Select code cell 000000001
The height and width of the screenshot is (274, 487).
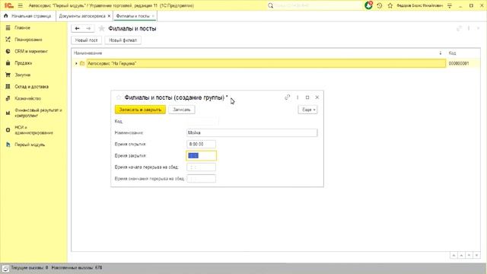point(459,63)
